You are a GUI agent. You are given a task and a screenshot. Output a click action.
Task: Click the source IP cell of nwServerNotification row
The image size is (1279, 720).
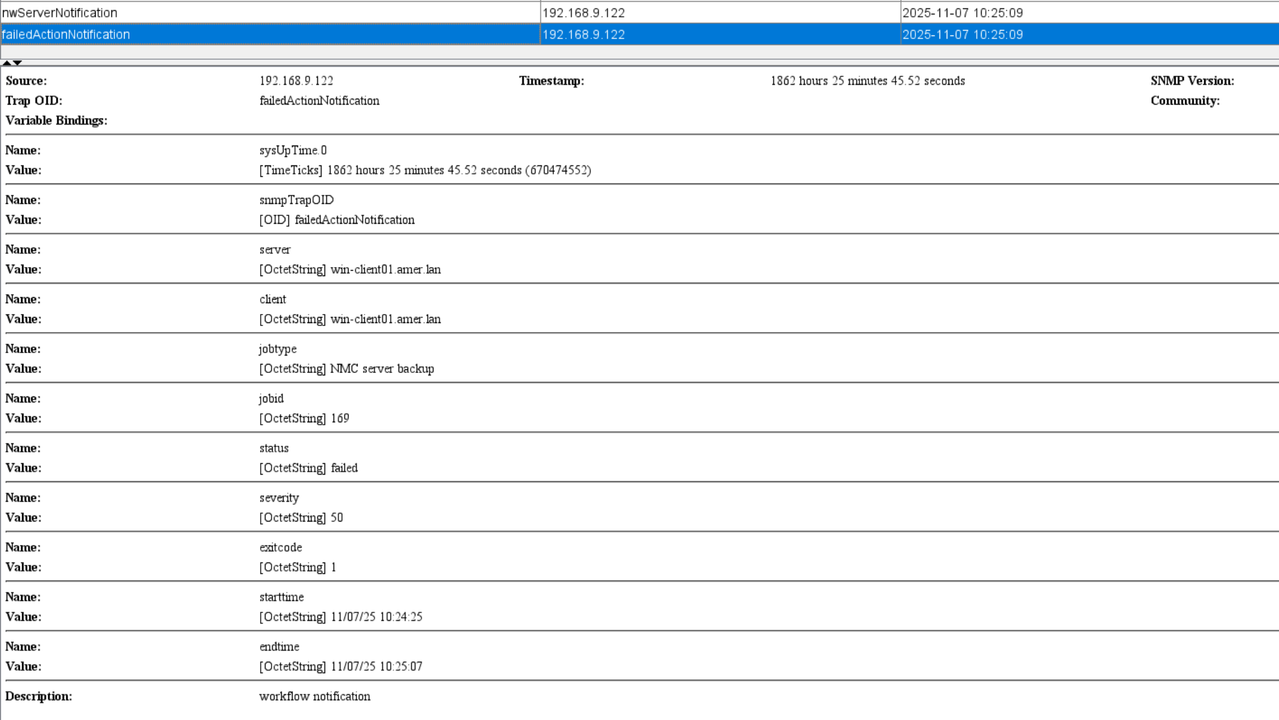tap(583, 13)
